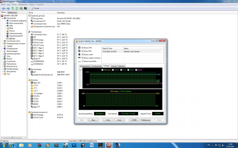Go back with the blue left arrow
Viewport: 238px width, 148px height.
(x=4, y=8)
